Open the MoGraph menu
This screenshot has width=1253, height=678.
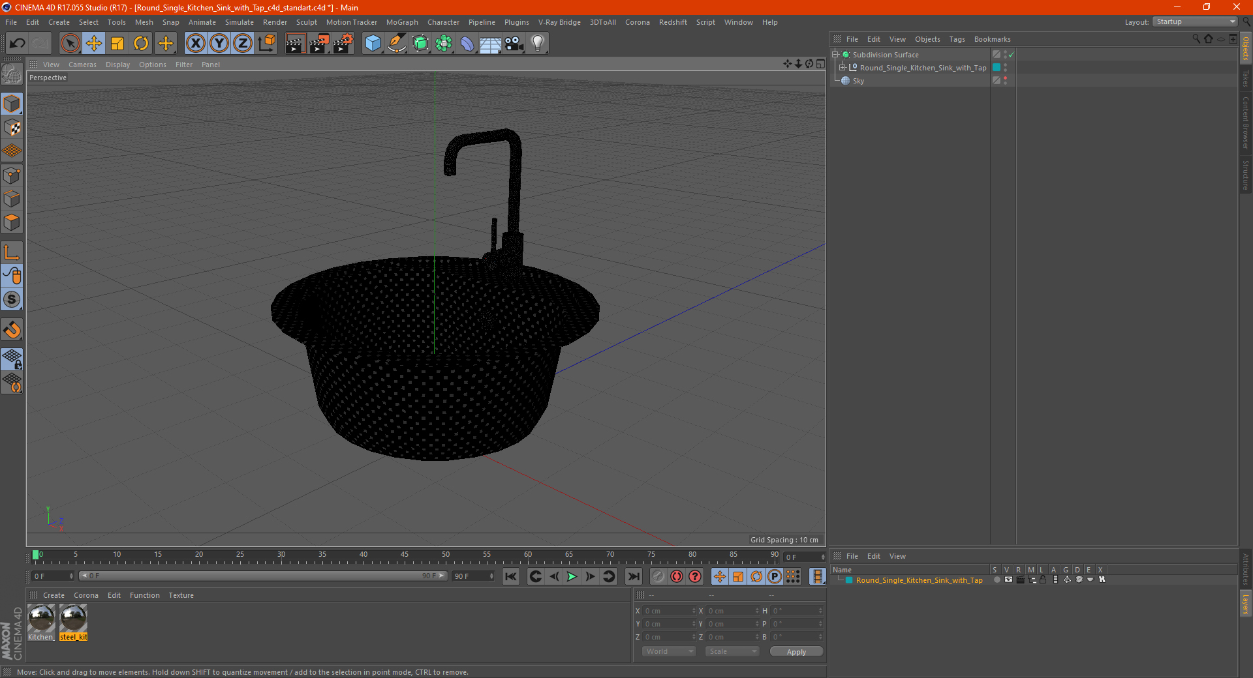[x=402, y=22]
